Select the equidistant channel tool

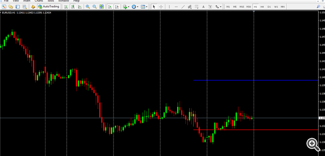190,7
